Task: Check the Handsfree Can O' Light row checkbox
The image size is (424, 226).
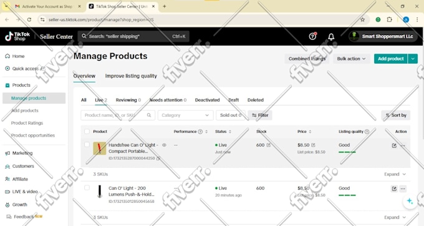Action: [87, 145]
